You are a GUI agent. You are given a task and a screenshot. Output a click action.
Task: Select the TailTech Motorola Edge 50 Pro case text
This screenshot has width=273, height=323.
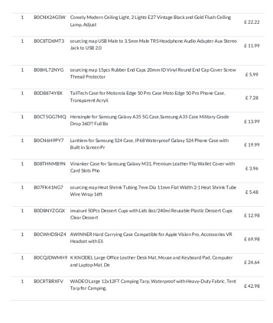[148, 96]
